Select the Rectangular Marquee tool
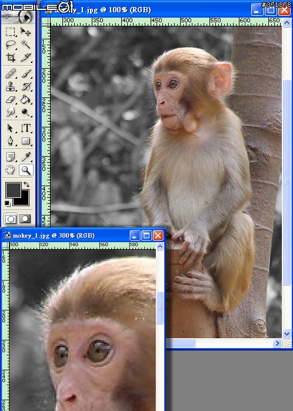This screenshot has width=293, height=411. click(11, 32)
